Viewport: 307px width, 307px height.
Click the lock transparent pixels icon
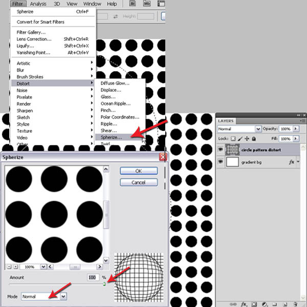click(x=234, y=139)
